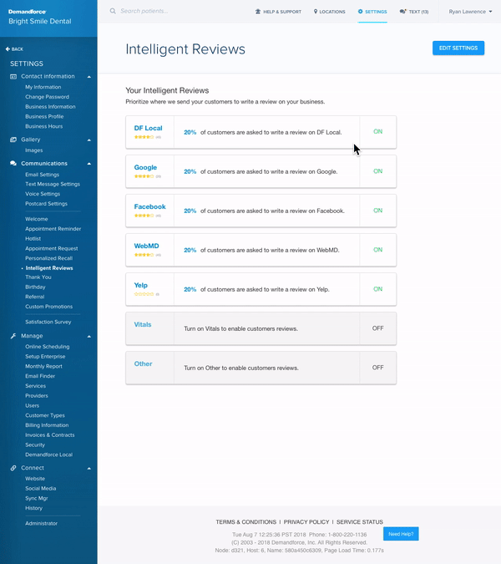Click Bright Smile Dental business name
The height and width of the screenshot is (564, 501).
[40, 21]
